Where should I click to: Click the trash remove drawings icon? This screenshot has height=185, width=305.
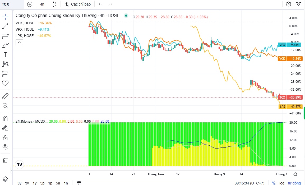coord(5,160)
